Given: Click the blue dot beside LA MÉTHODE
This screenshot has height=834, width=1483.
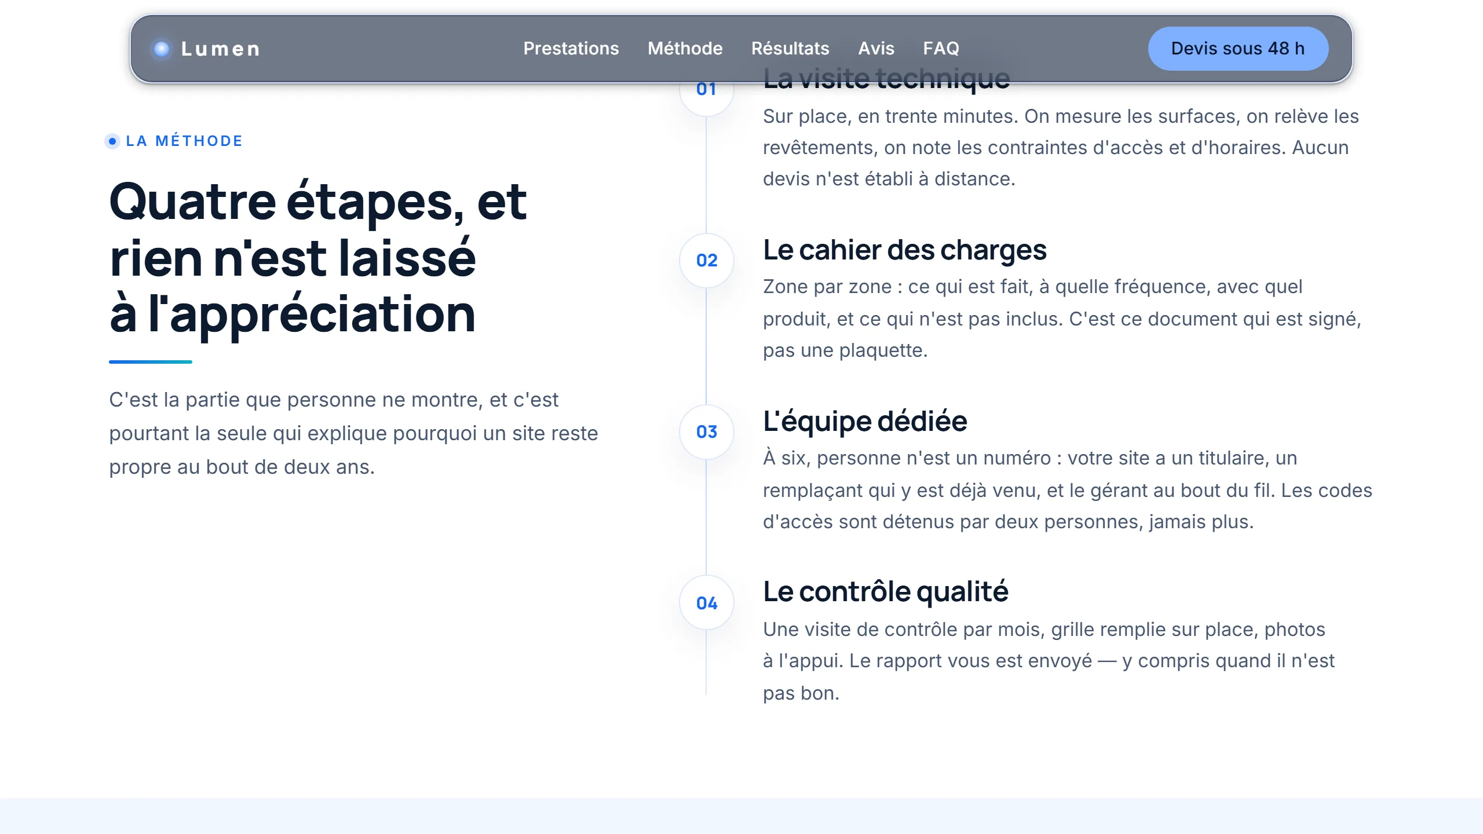Looking at the screenshot, I should (112, 141).
